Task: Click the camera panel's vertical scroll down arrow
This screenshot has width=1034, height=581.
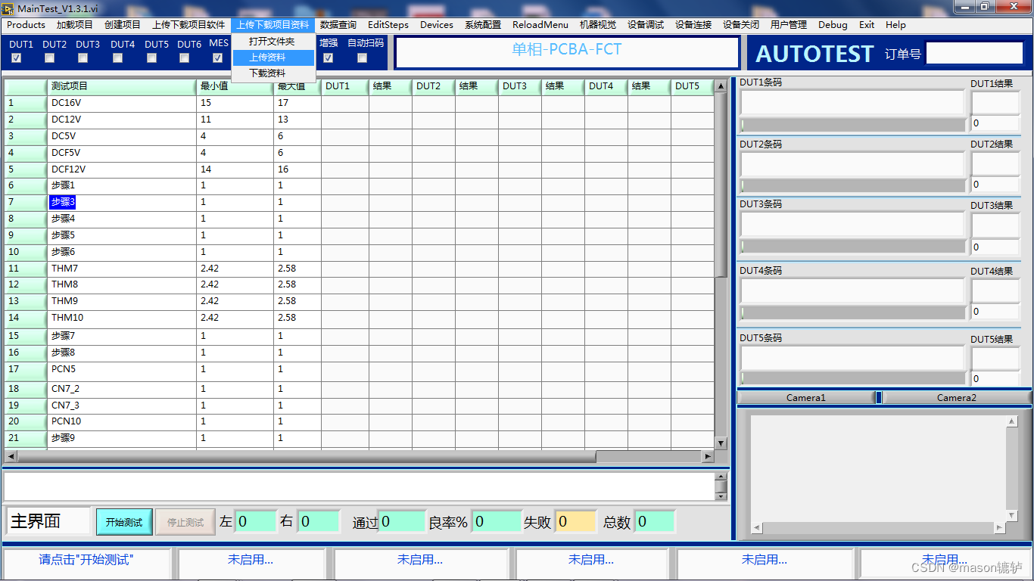Action: pos(1012,515)
